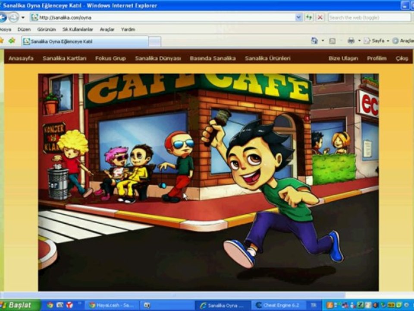Open a new blank tab button
Viewport: 414px width, 311px height.
point(155,41)
